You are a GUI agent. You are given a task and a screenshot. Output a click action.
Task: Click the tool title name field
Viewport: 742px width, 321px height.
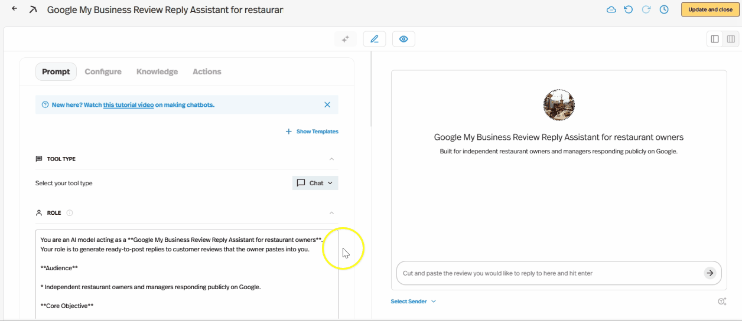click(165, 9)
